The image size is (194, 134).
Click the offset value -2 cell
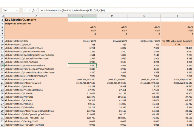tap(112, 34)
